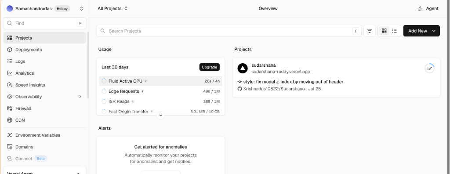Click the Fluid Active CPU info icon
Viewport: 450px width, 174px height.
146,81
